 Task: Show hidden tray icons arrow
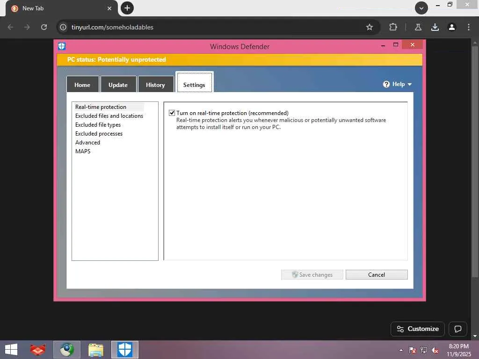click(x=401, y=350)
